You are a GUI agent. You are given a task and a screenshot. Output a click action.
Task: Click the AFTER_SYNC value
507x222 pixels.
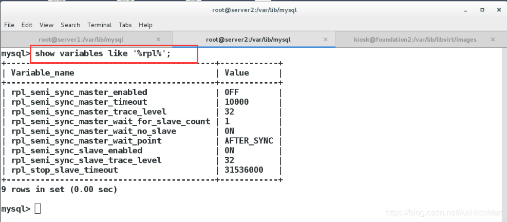(x=249, y=141)
